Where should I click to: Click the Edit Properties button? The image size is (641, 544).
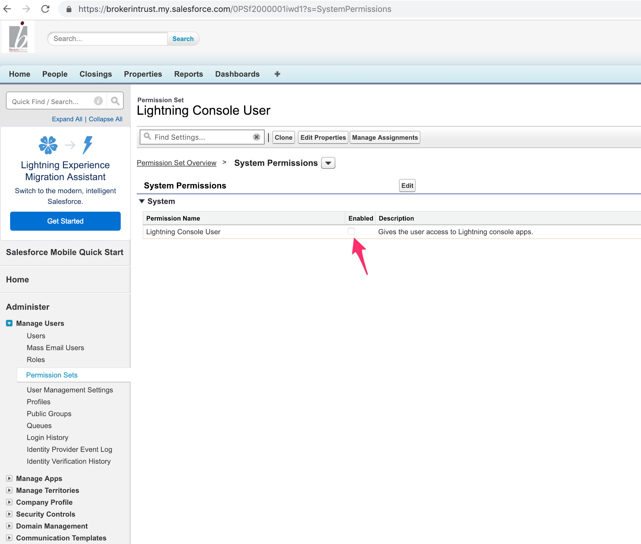point(323,137)
